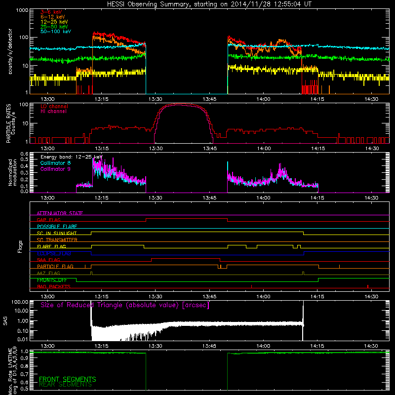395x395 pixels.
Task: Select the 3-6 keV legend label
Action: pos(51,12)
